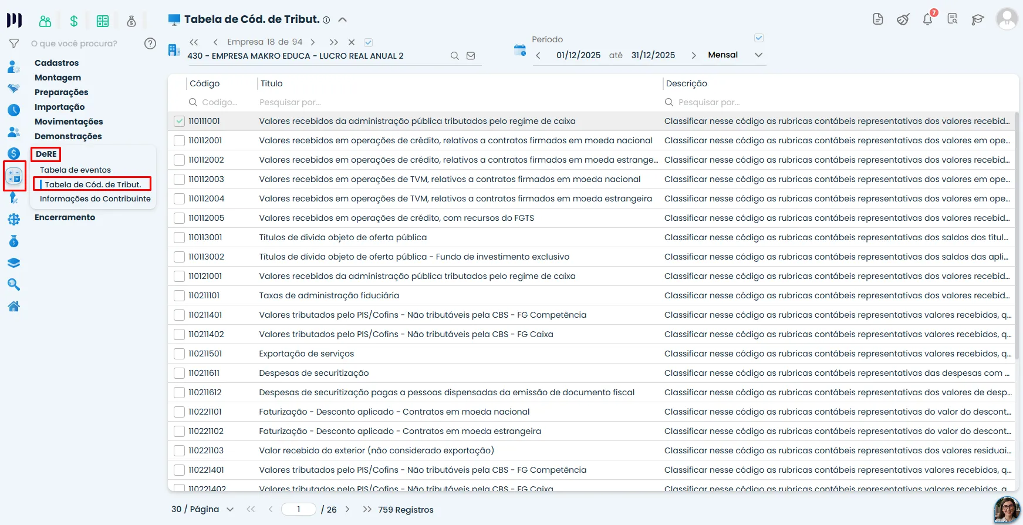Focus the Titulo column search field

tap(458, 102)
